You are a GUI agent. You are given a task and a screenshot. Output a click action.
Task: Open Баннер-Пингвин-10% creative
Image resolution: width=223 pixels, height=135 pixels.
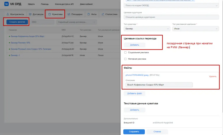(x=20, y=43)
